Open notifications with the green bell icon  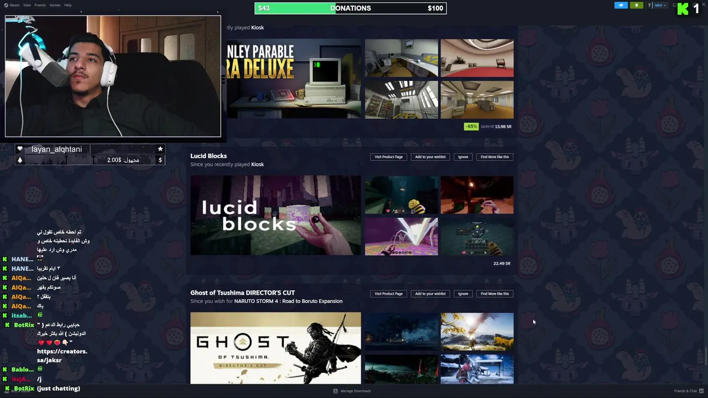point(636,6)
